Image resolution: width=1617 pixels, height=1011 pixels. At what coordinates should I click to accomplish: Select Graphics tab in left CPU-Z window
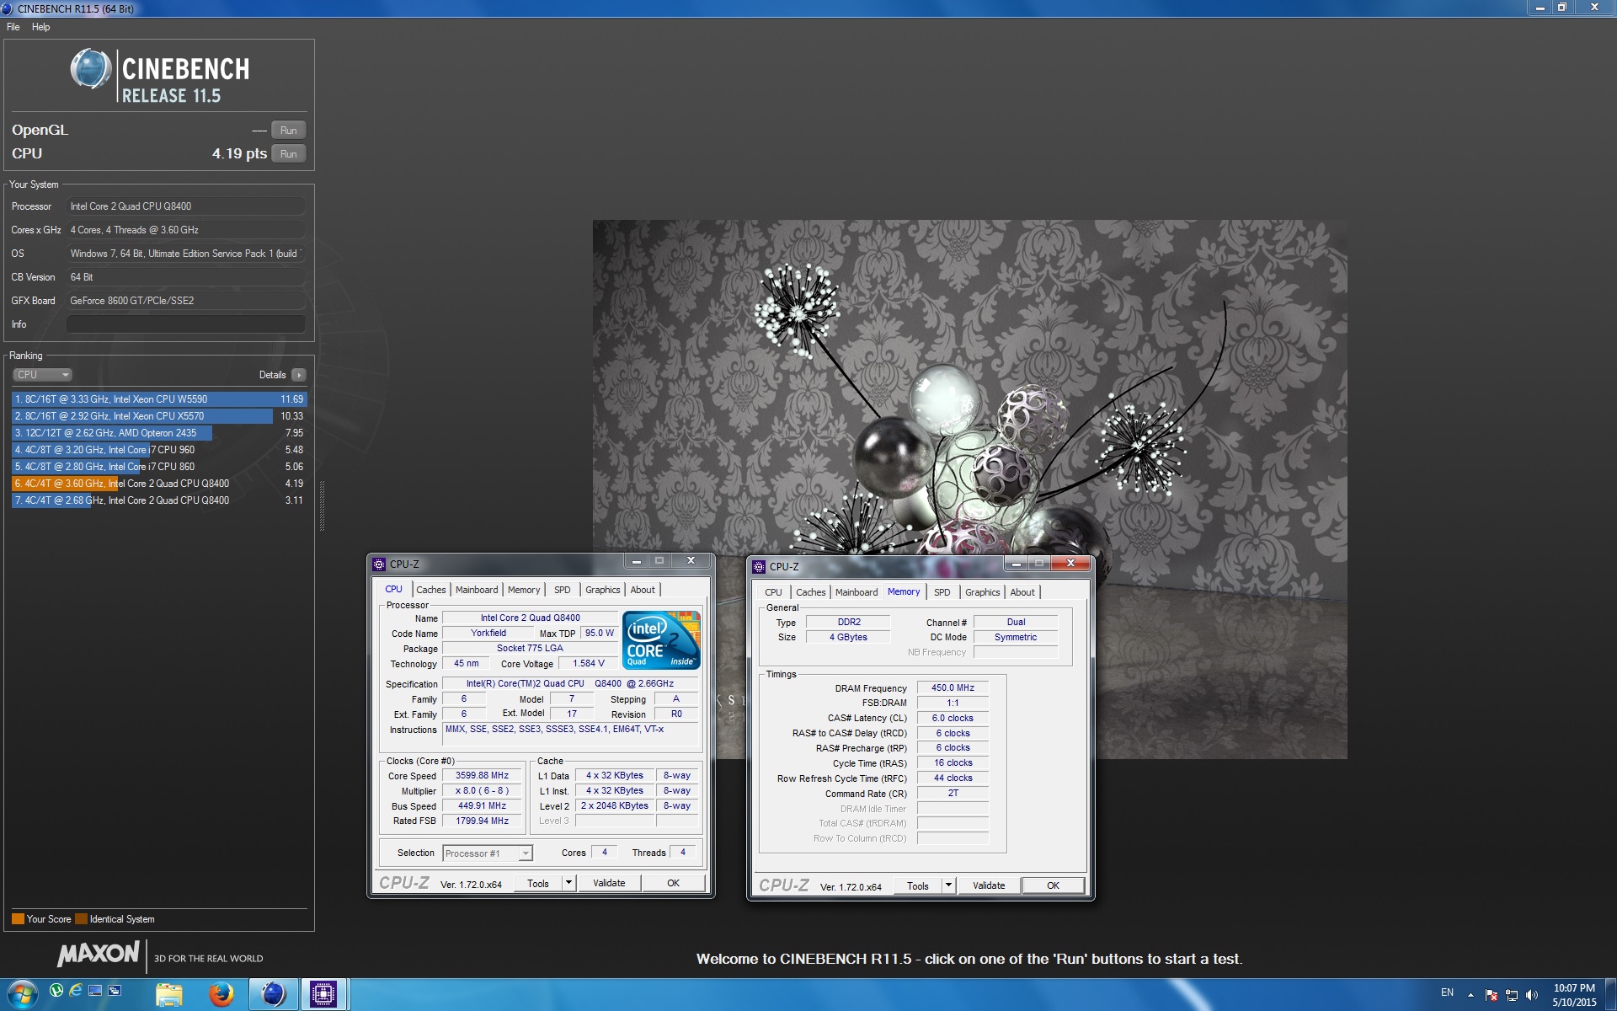coord(602,590)
